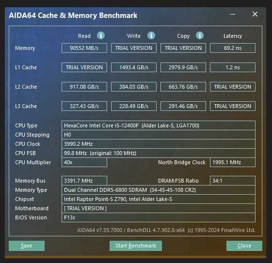272x263 pixels.
Task: Select the Memory Read value 90552 MB/s
Action: [84, 48]
